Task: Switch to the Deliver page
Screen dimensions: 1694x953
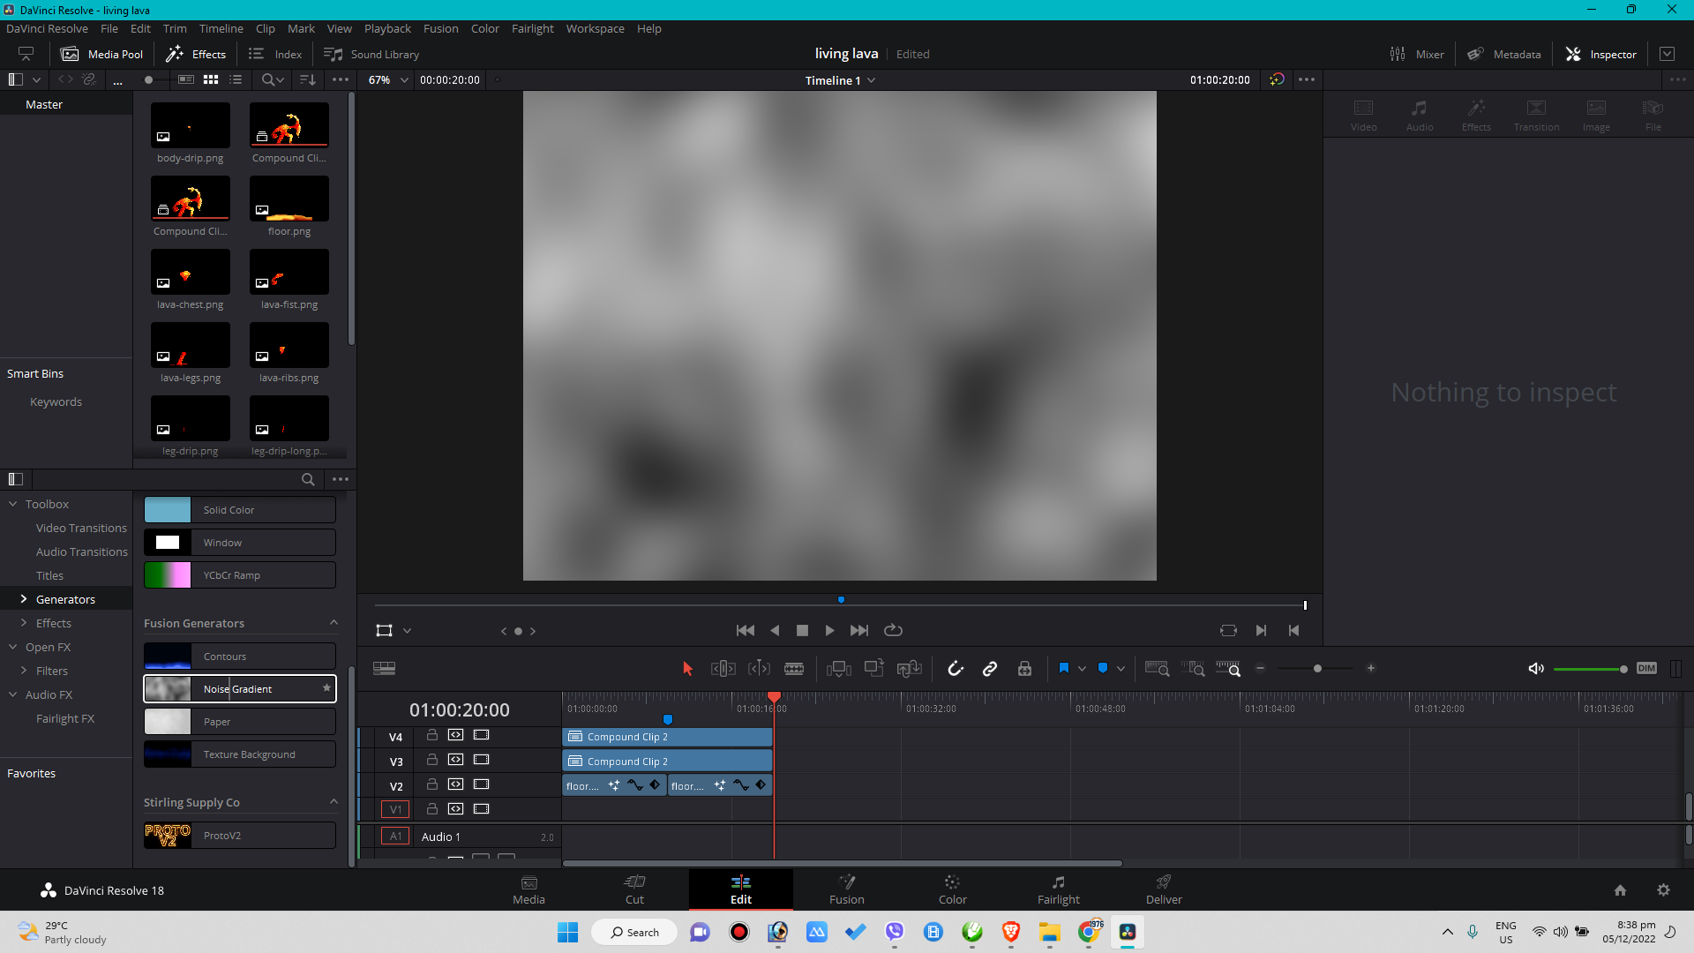Action: pos(1164,889)
